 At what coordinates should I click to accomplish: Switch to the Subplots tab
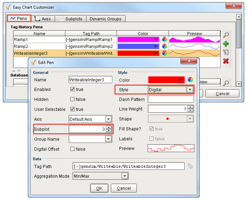pos(71,19)
